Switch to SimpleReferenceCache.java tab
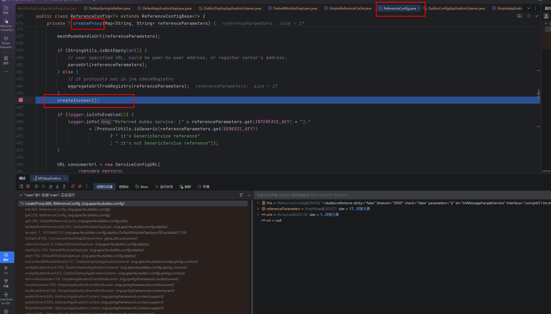551x314 pixels. point(350,8)
